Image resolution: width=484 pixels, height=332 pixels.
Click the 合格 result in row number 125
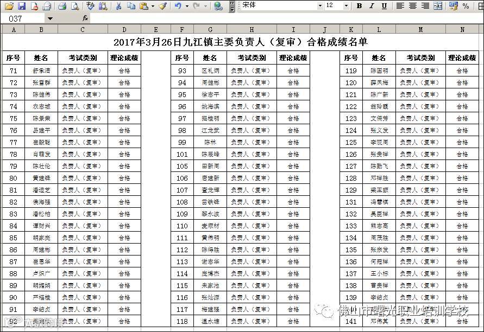point(462,142)
